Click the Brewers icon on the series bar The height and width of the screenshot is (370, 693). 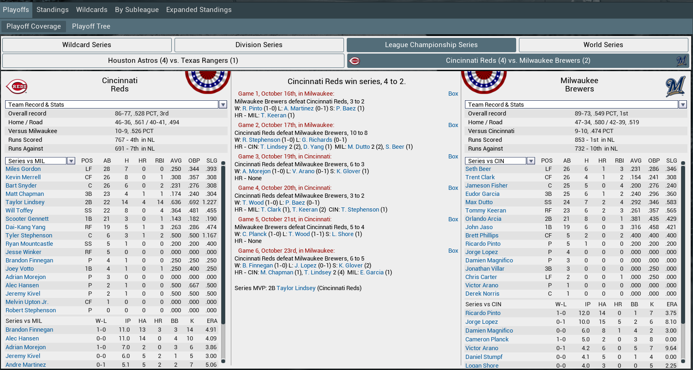681,61
